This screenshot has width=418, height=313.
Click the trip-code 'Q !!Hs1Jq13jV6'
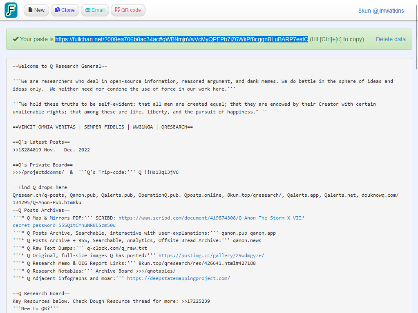pyautogui.click(x=159, y=173)
